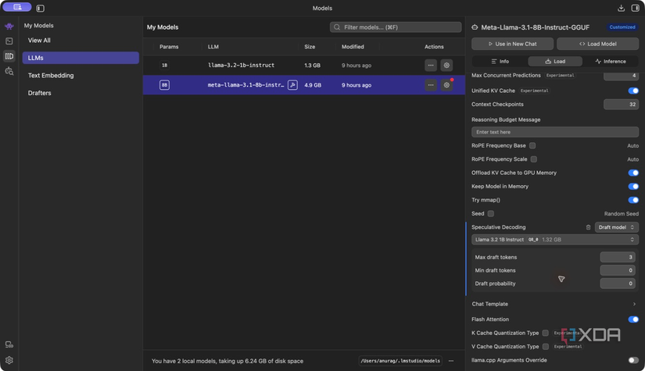Click tool-use badge on meta-llama-3.1-8b row
The image size is (645, 371).
coord(292,85)
